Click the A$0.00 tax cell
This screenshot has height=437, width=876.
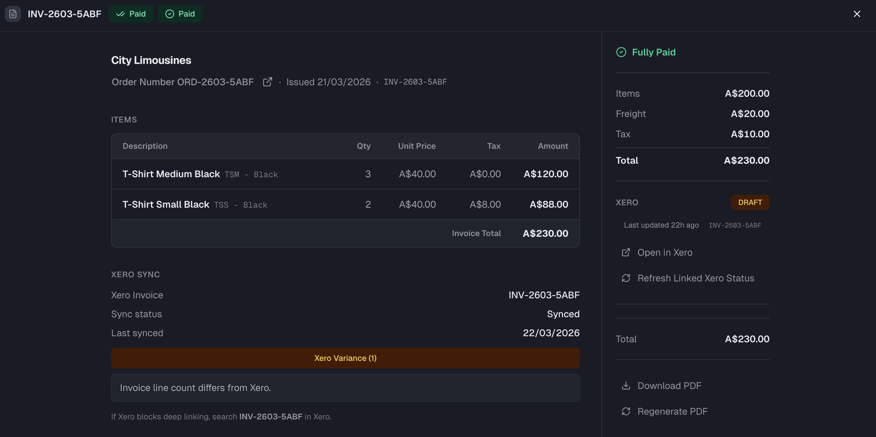click(485, 174)
